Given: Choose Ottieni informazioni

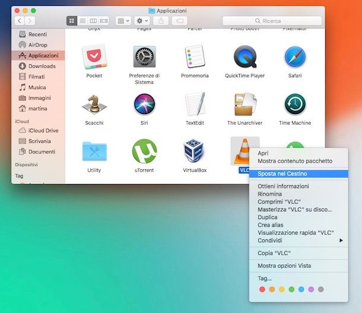Looking at the screenshot, I should pyautogui.click(x=299, y=186).
